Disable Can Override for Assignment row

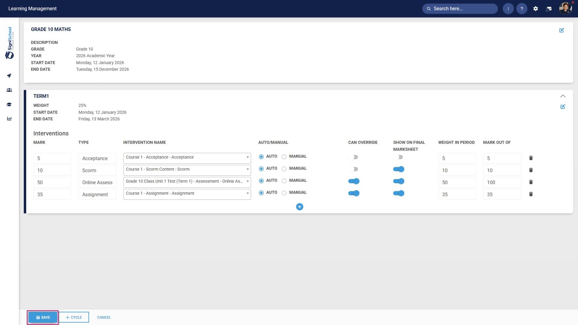click(x=354, y=193)
